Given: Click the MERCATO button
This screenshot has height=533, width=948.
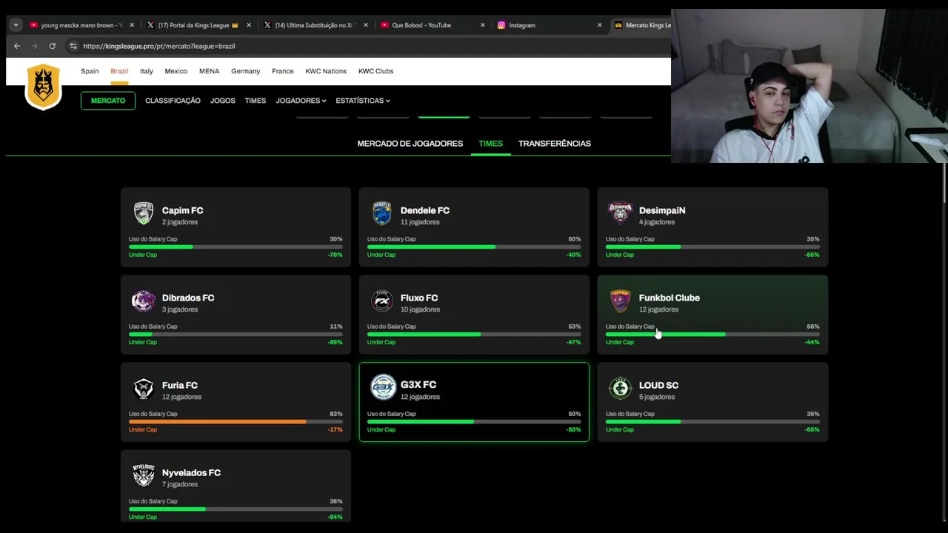Looking at the screenshot, I should [x=108, y=101].
